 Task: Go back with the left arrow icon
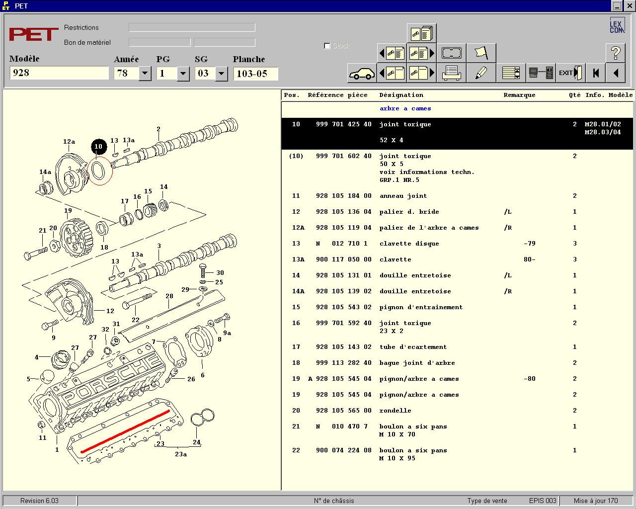[615, 73]
